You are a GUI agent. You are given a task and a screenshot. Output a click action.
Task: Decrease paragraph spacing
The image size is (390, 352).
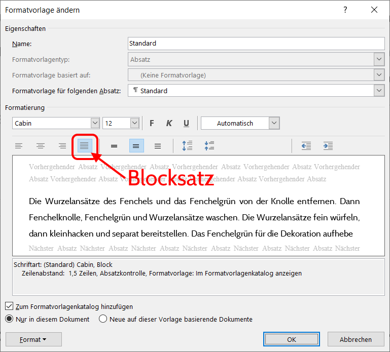pos(209,146)
